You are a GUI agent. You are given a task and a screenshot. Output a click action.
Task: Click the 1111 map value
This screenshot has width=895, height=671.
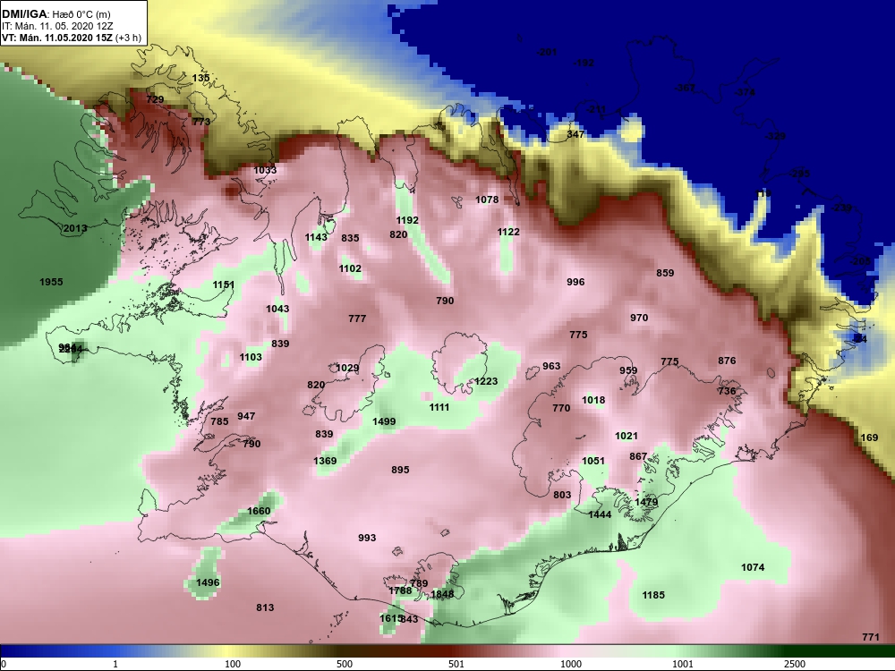[439, 407]
